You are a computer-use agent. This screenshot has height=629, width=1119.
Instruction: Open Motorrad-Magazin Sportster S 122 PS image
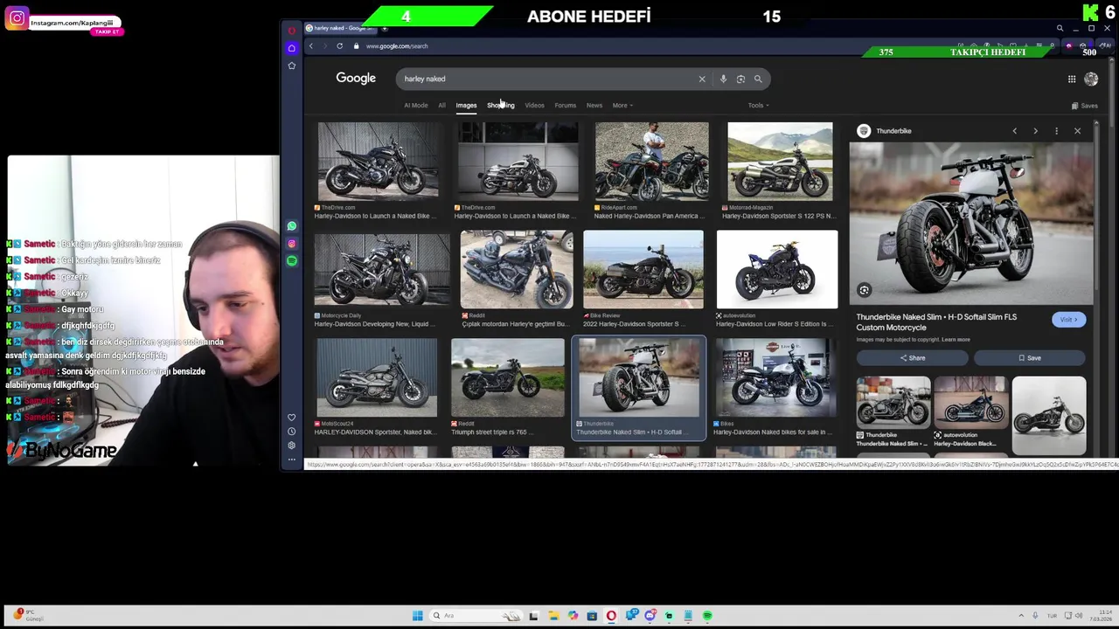point(780,162)
